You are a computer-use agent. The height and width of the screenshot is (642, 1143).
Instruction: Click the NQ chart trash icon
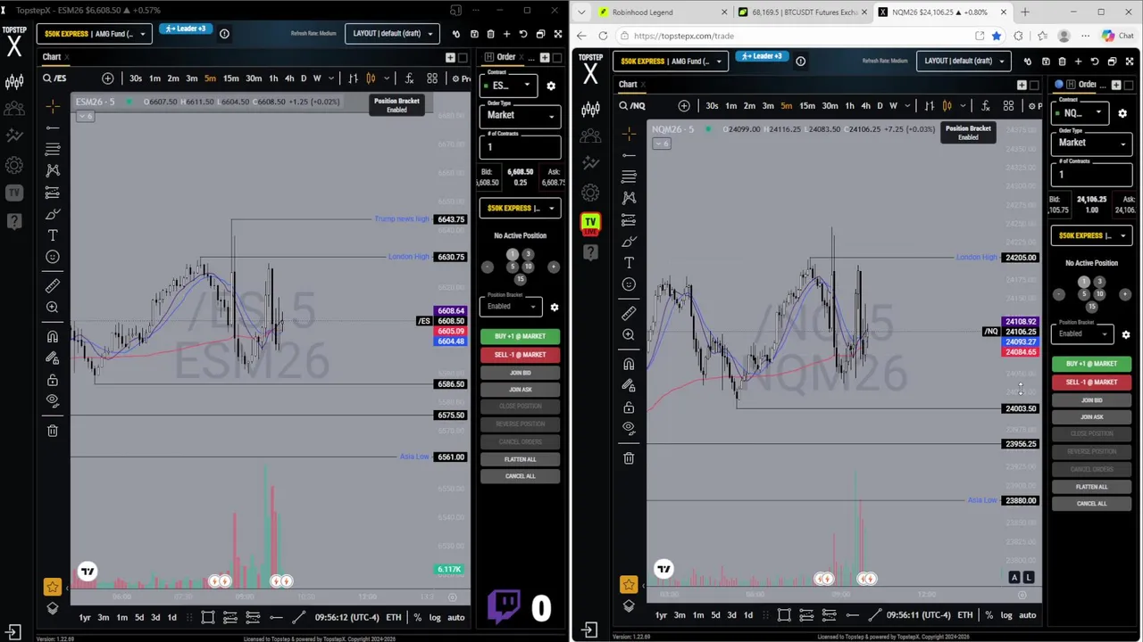629,458
